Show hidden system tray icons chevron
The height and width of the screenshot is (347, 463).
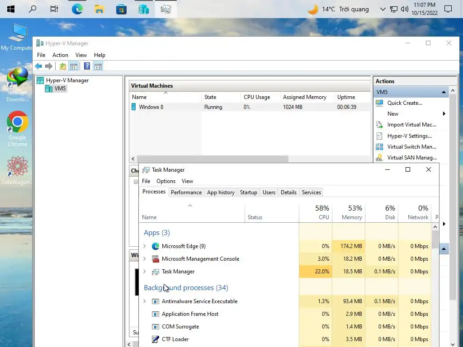tap(383, 9)
